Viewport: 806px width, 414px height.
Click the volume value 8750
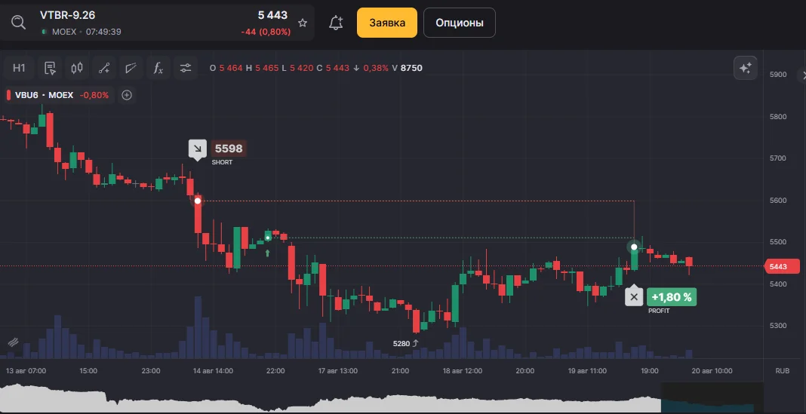tap(411, 68)
